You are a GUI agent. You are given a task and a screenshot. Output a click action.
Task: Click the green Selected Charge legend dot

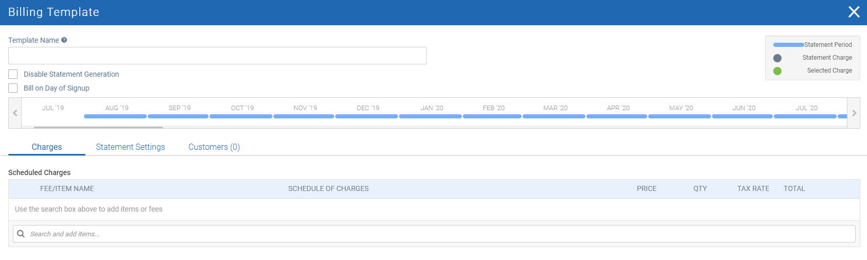click(777, 71)
